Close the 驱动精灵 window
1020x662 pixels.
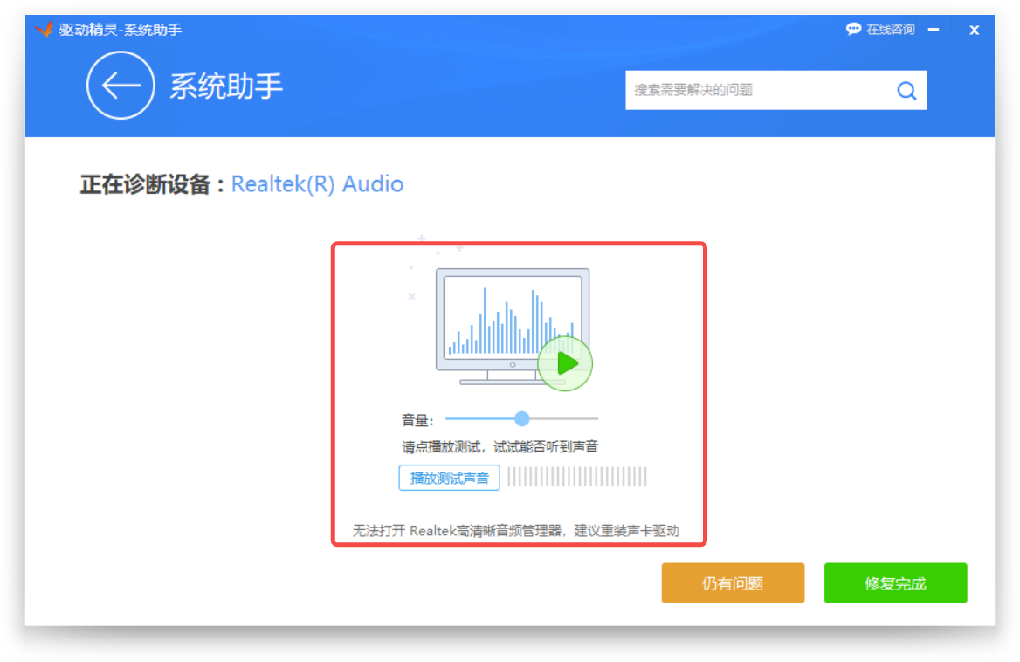pyautogui.click(x=975, y=30)
